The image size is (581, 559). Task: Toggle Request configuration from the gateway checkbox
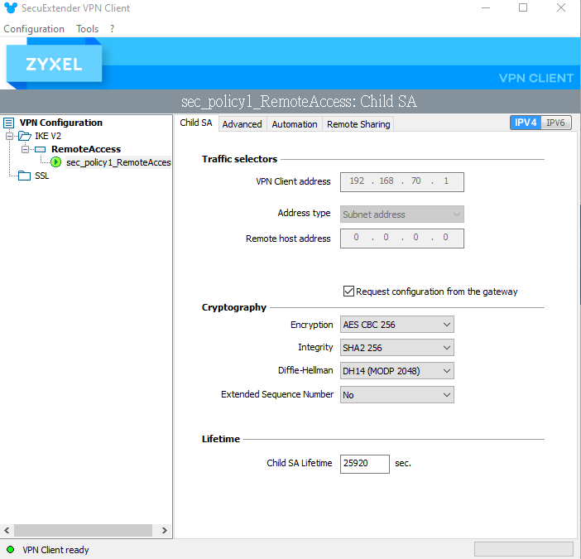[x=348, y=292]
